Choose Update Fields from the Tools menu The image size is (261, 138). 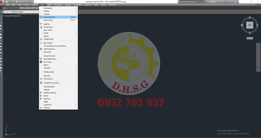tap(58, 39)
